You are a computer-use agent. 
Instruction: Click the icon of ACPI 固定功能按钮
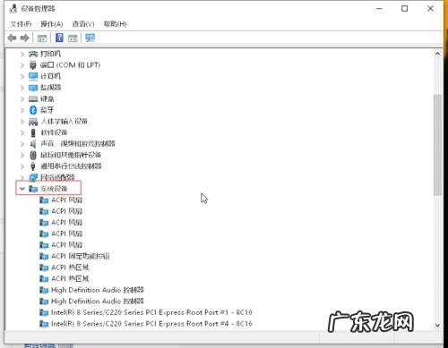pyautogui.click(x=44, y=256)
